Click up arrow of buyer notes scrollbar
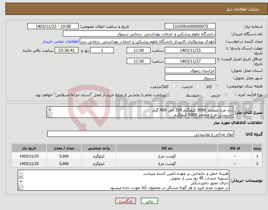 21,173
